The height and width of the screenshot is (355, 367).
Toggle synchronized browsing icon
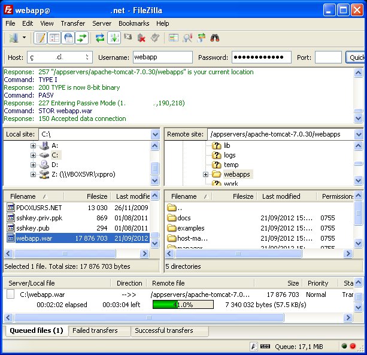tap(201, 38)
